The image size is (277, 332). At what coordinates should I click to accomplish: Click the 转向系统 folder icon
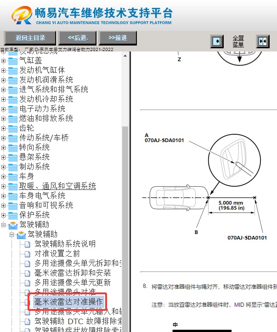coord(13,148)
